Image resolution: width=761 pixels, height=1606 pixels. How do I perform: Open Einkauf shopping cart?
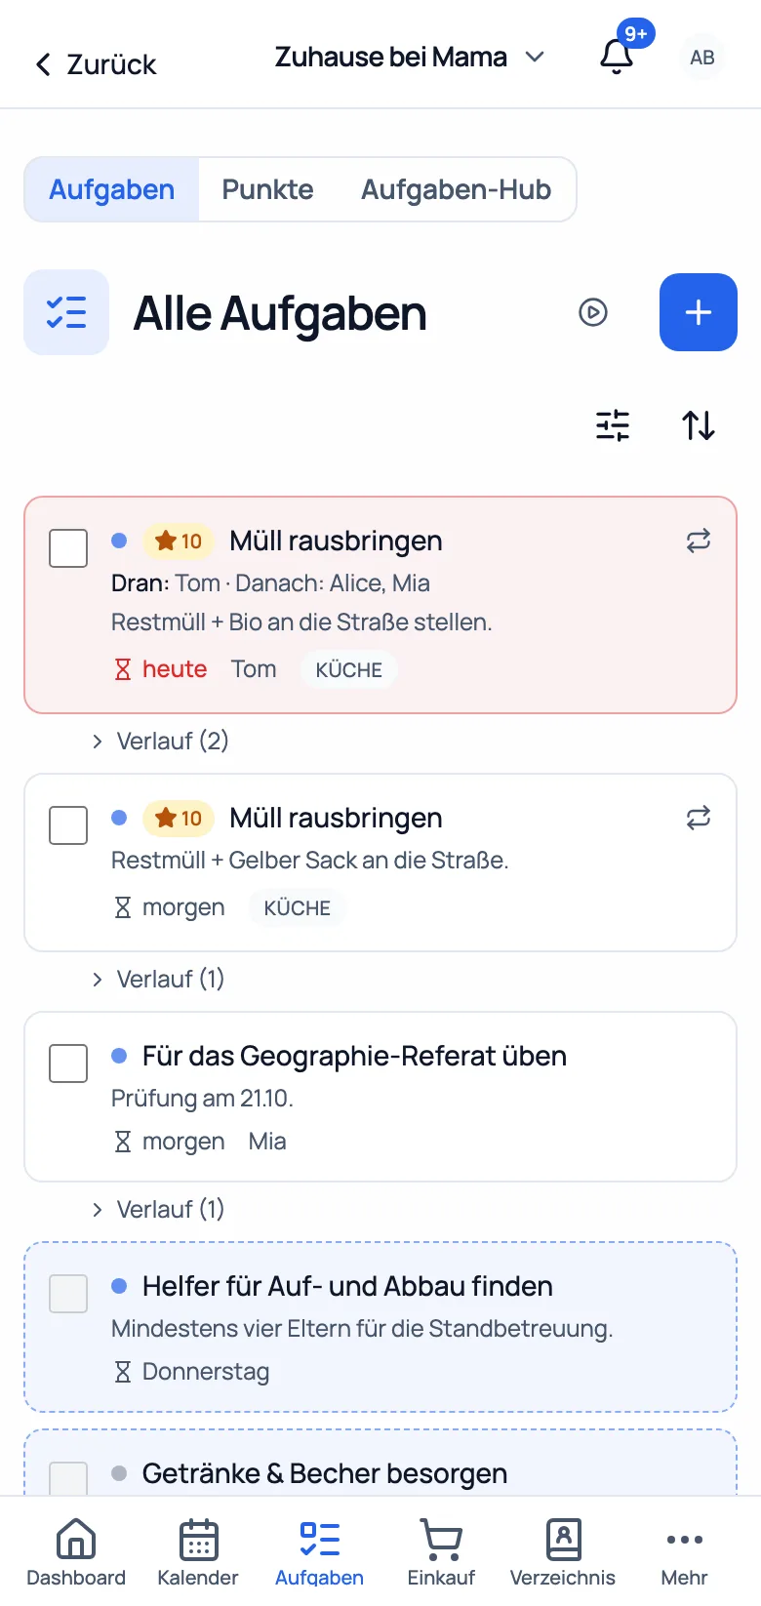[441, 1552]
